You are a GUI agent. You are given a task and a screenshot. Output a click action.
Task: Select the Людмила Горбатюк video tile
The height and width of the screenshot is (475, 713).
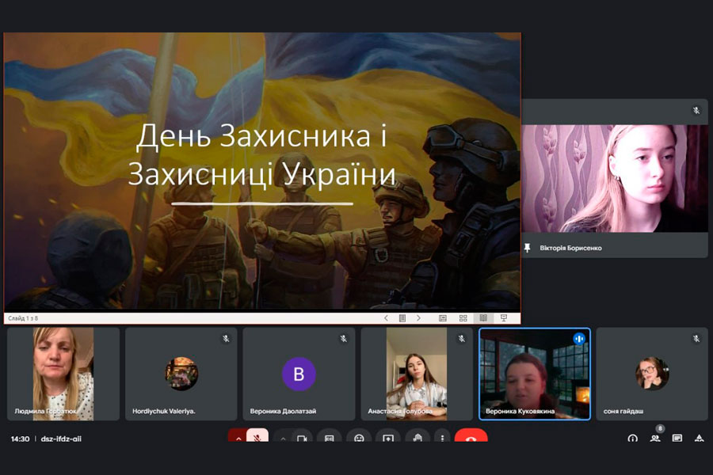[x=63, y=374]
